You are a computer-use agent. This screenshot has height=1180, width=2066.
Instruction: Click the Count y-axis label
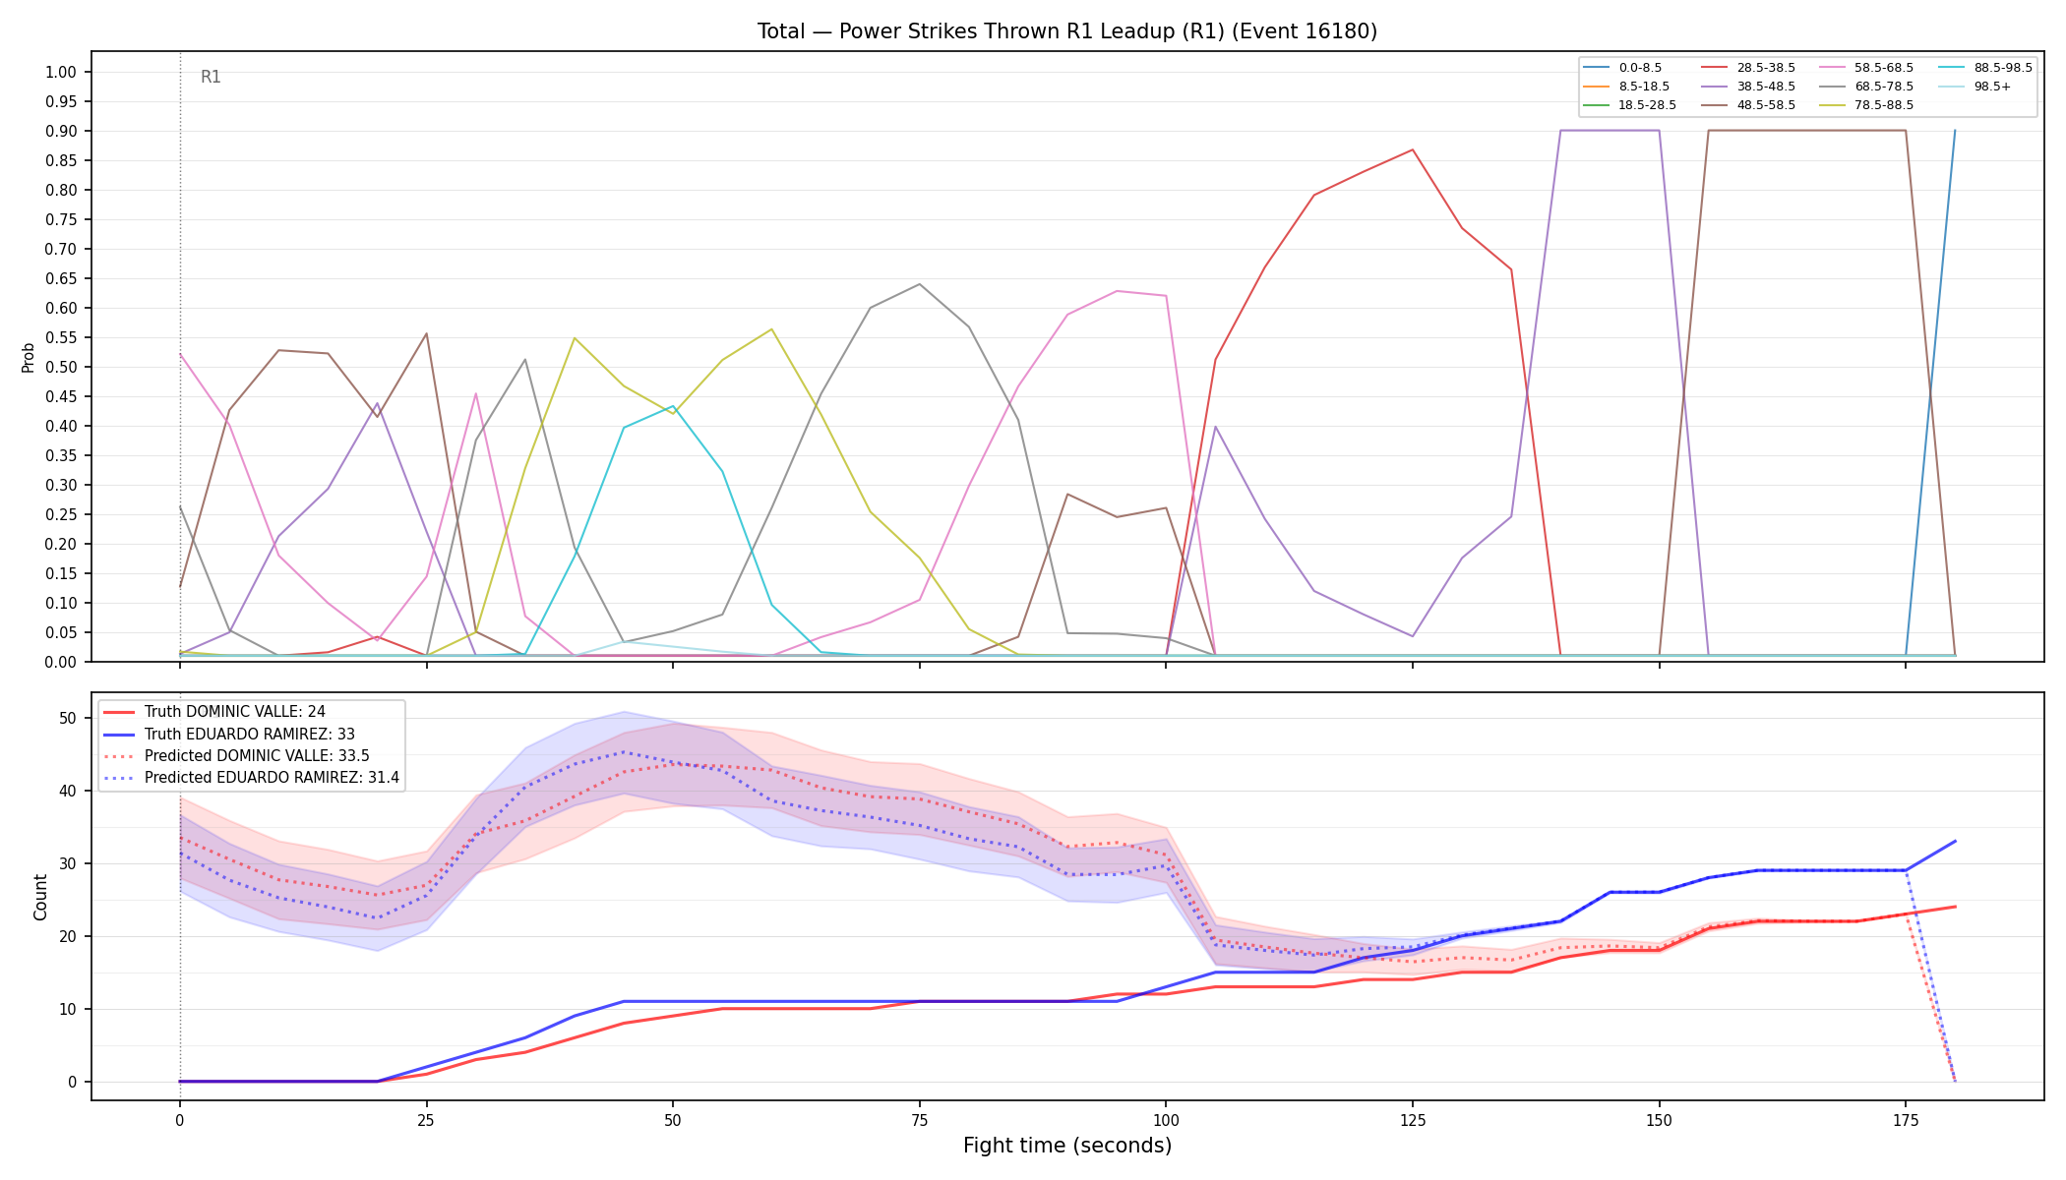[x=40, y=897]
